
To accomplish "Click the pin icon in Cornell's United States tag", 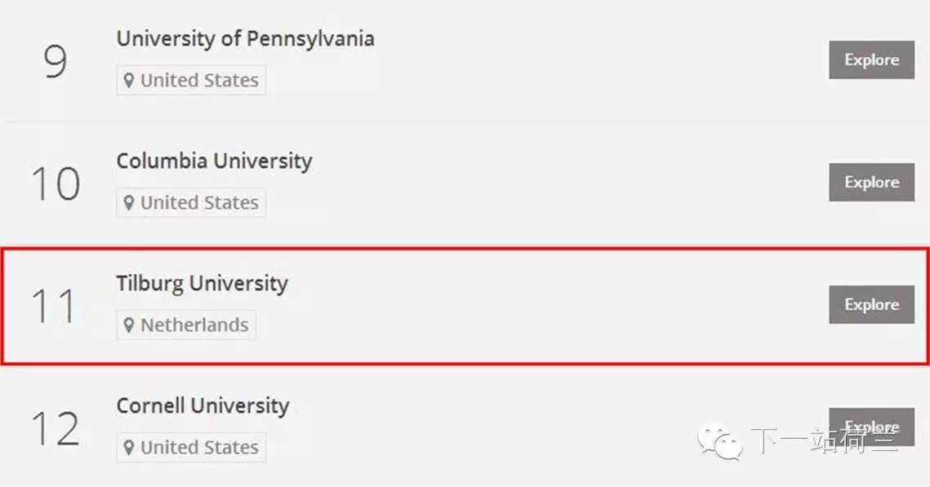I will pos(129,448).
